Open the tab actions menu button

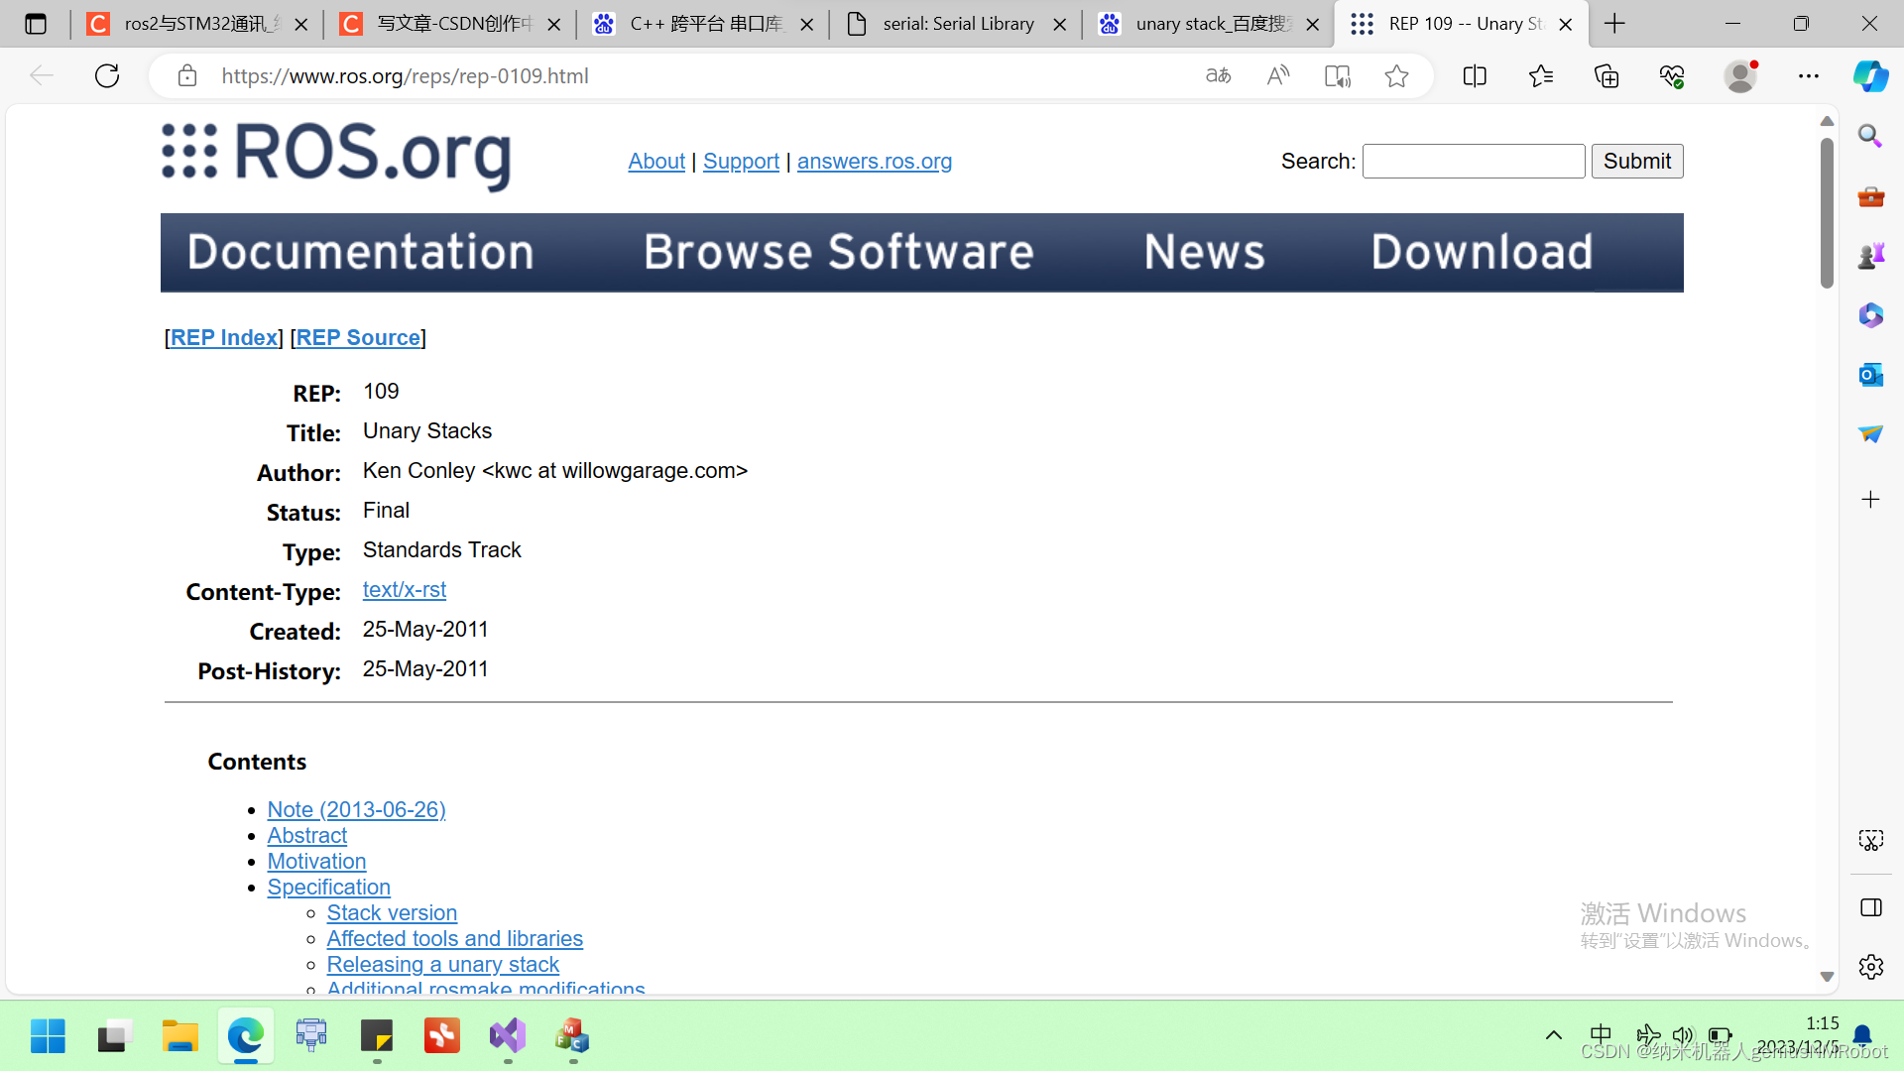click(x=36, y=24)
